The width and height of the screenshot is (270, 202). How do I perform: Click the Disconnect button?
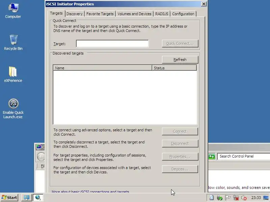pos(180,143)
